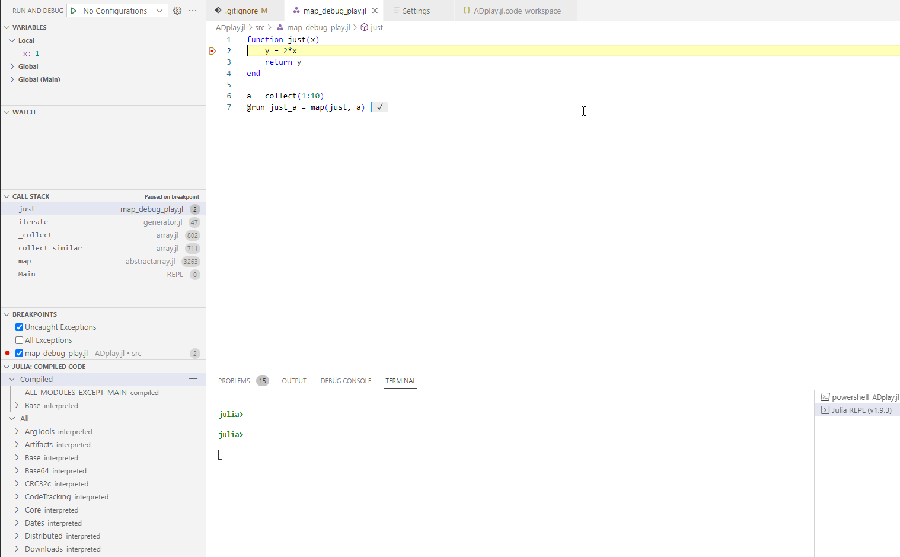Uncheck the map_debug_play.jl breakpoint
The width and height of the screenshot is (900, 557).
click(x=18, y=353)
